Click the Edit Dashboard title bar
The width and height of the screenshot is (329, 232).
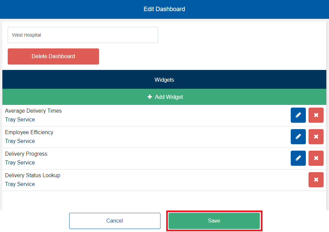[164, 9]
